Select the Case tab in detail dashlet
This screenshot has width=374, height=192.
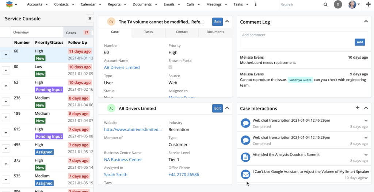pos(115,32)
